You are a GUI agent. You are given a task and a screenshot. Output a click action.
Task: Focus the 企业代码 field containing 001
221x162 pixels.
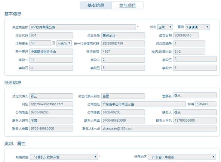tap(51, 35)
